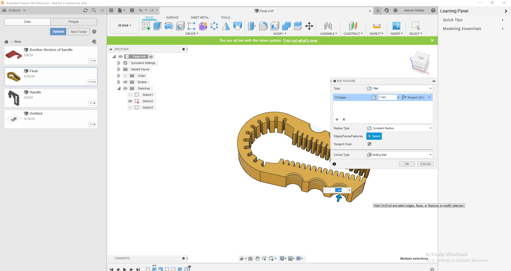Screen dimensions: 511x271
Task: Click the Construct plane icon
Action: click(353, 26)
